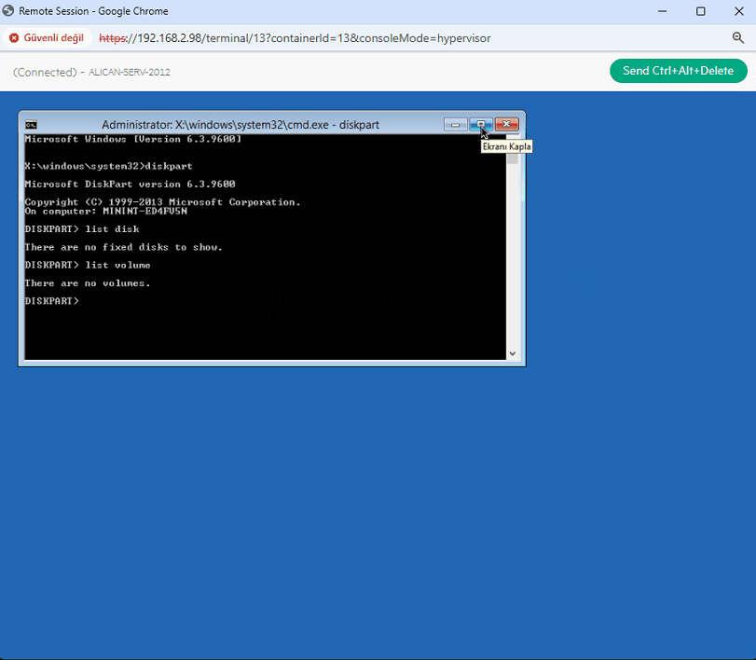The image size is (756, 660).
Task: Click 'There are no fixed disks to show.' text
Action: pyautogui.click(x=123, y=247)
